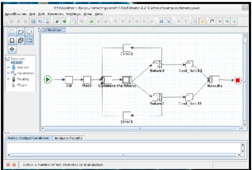Select the Error2 task
Viewport: 252px width, 170px height.
pos(127,48)
